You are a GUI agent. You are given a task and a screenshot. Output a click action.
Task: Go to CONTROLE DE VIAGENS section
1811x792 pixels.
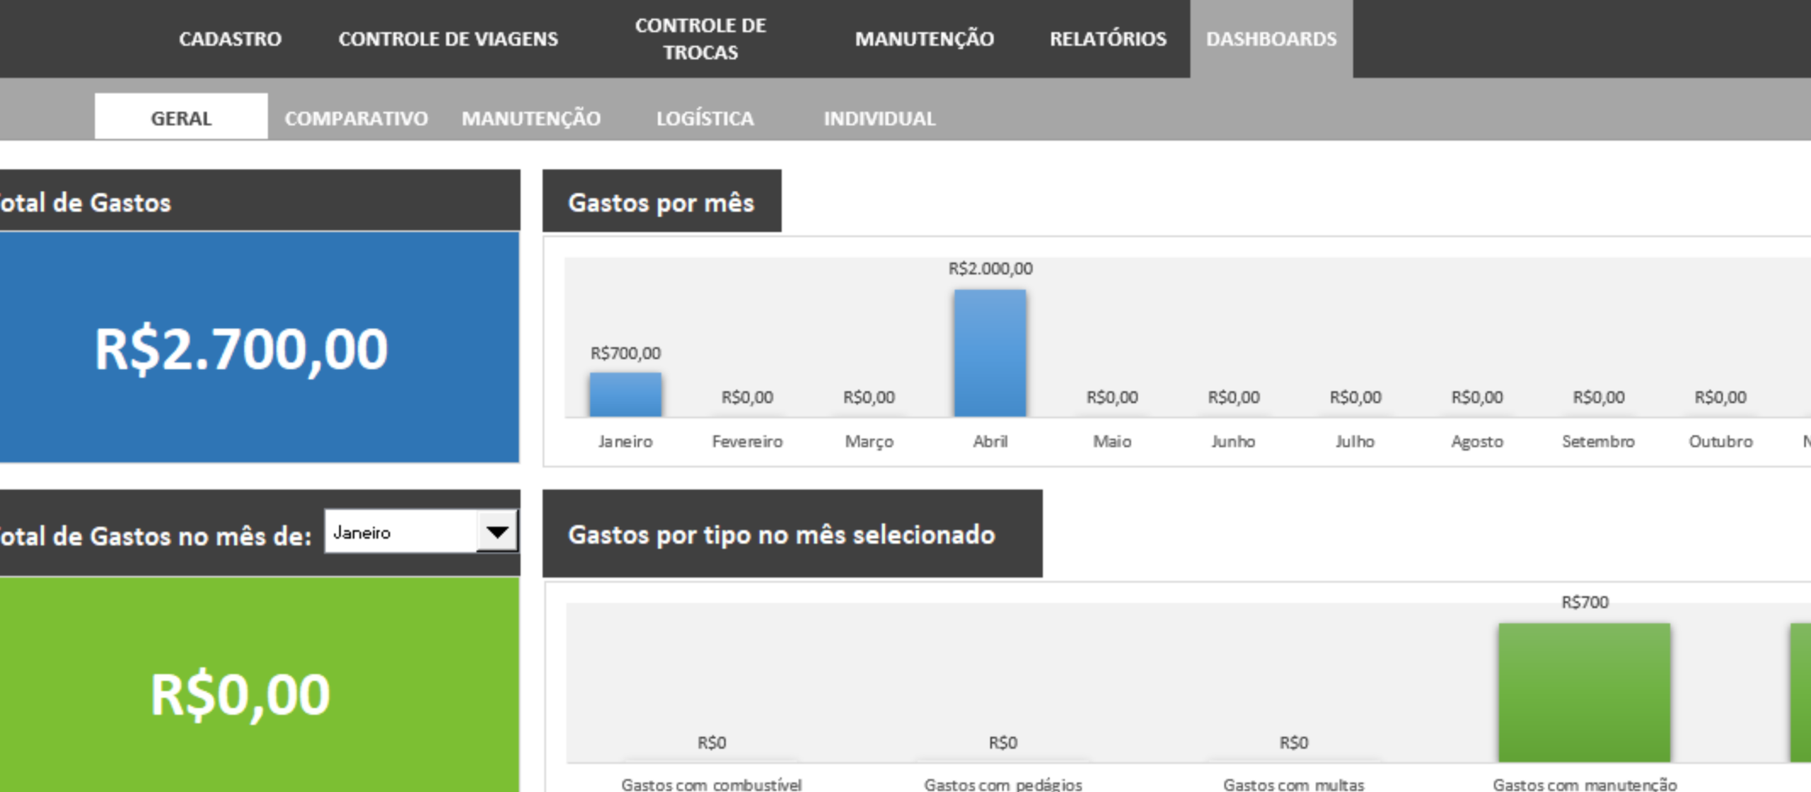coord(448,39)
